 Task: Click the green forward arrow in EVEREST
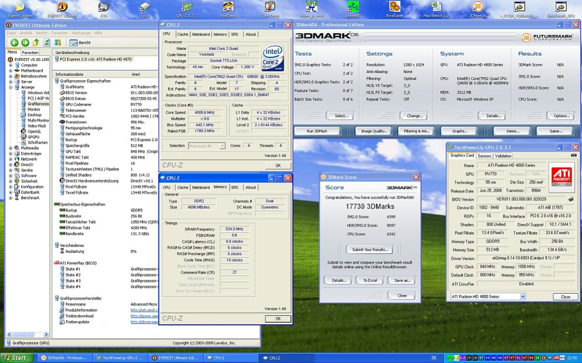pyautogui.click(x=25, y=43)
